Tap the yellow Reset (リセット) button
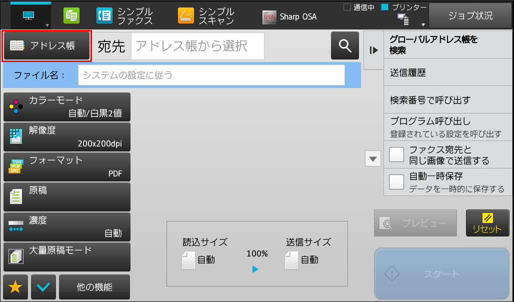The width and height of the screenshot is (514, 302). (x=487, y=223)
